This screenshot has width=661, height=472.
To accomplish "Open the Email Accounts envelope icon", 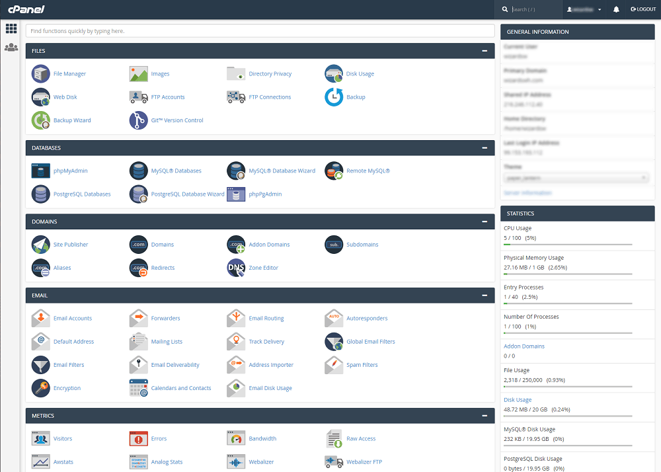I will coord(41,318).
